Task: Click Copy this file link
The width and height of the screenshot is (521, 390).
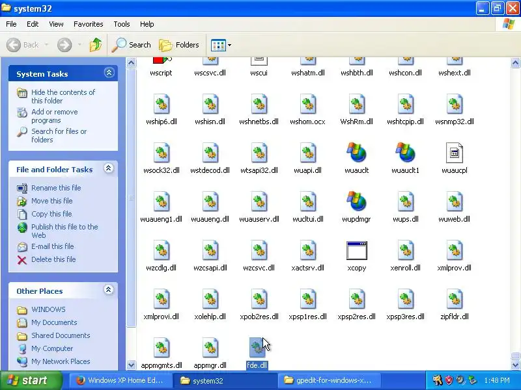Action: [51, 214]
